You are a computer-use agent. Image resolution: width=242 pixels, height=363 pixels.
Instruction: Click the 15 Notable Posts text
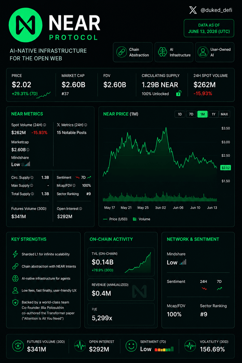tap(72, 132)
